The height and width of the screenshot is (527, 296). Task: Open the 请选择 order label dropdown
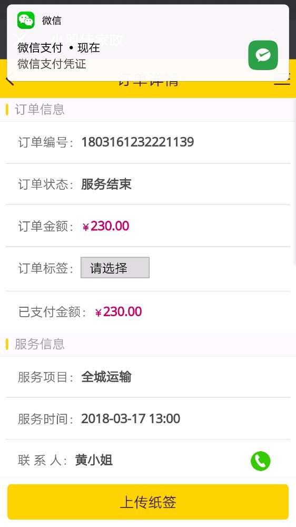[115, 268]
